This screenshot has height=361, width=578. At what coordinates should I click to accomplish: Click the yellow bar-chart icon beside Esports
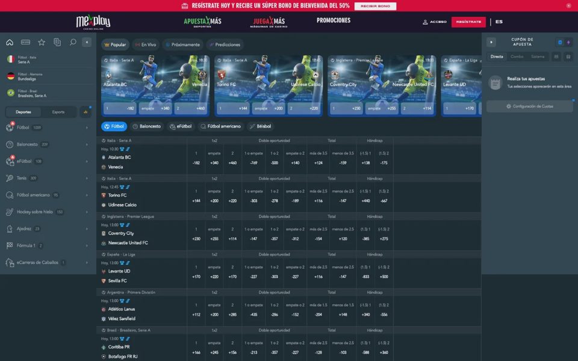(85, 112)
